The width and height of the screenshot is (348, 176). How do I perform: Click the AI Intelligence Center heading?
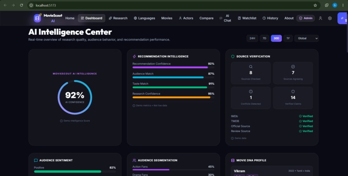(x=70, y=32)
